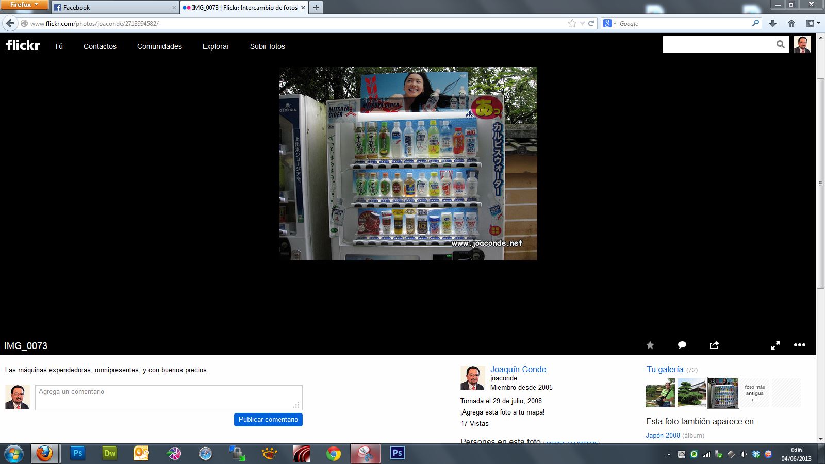
Task: Open Joaquín Conde profile link
Action: click(518, 369)
